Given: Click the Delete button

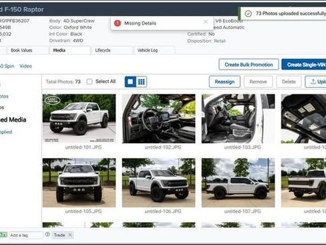Looking at the screenshot, I should [x=289, y=82].
